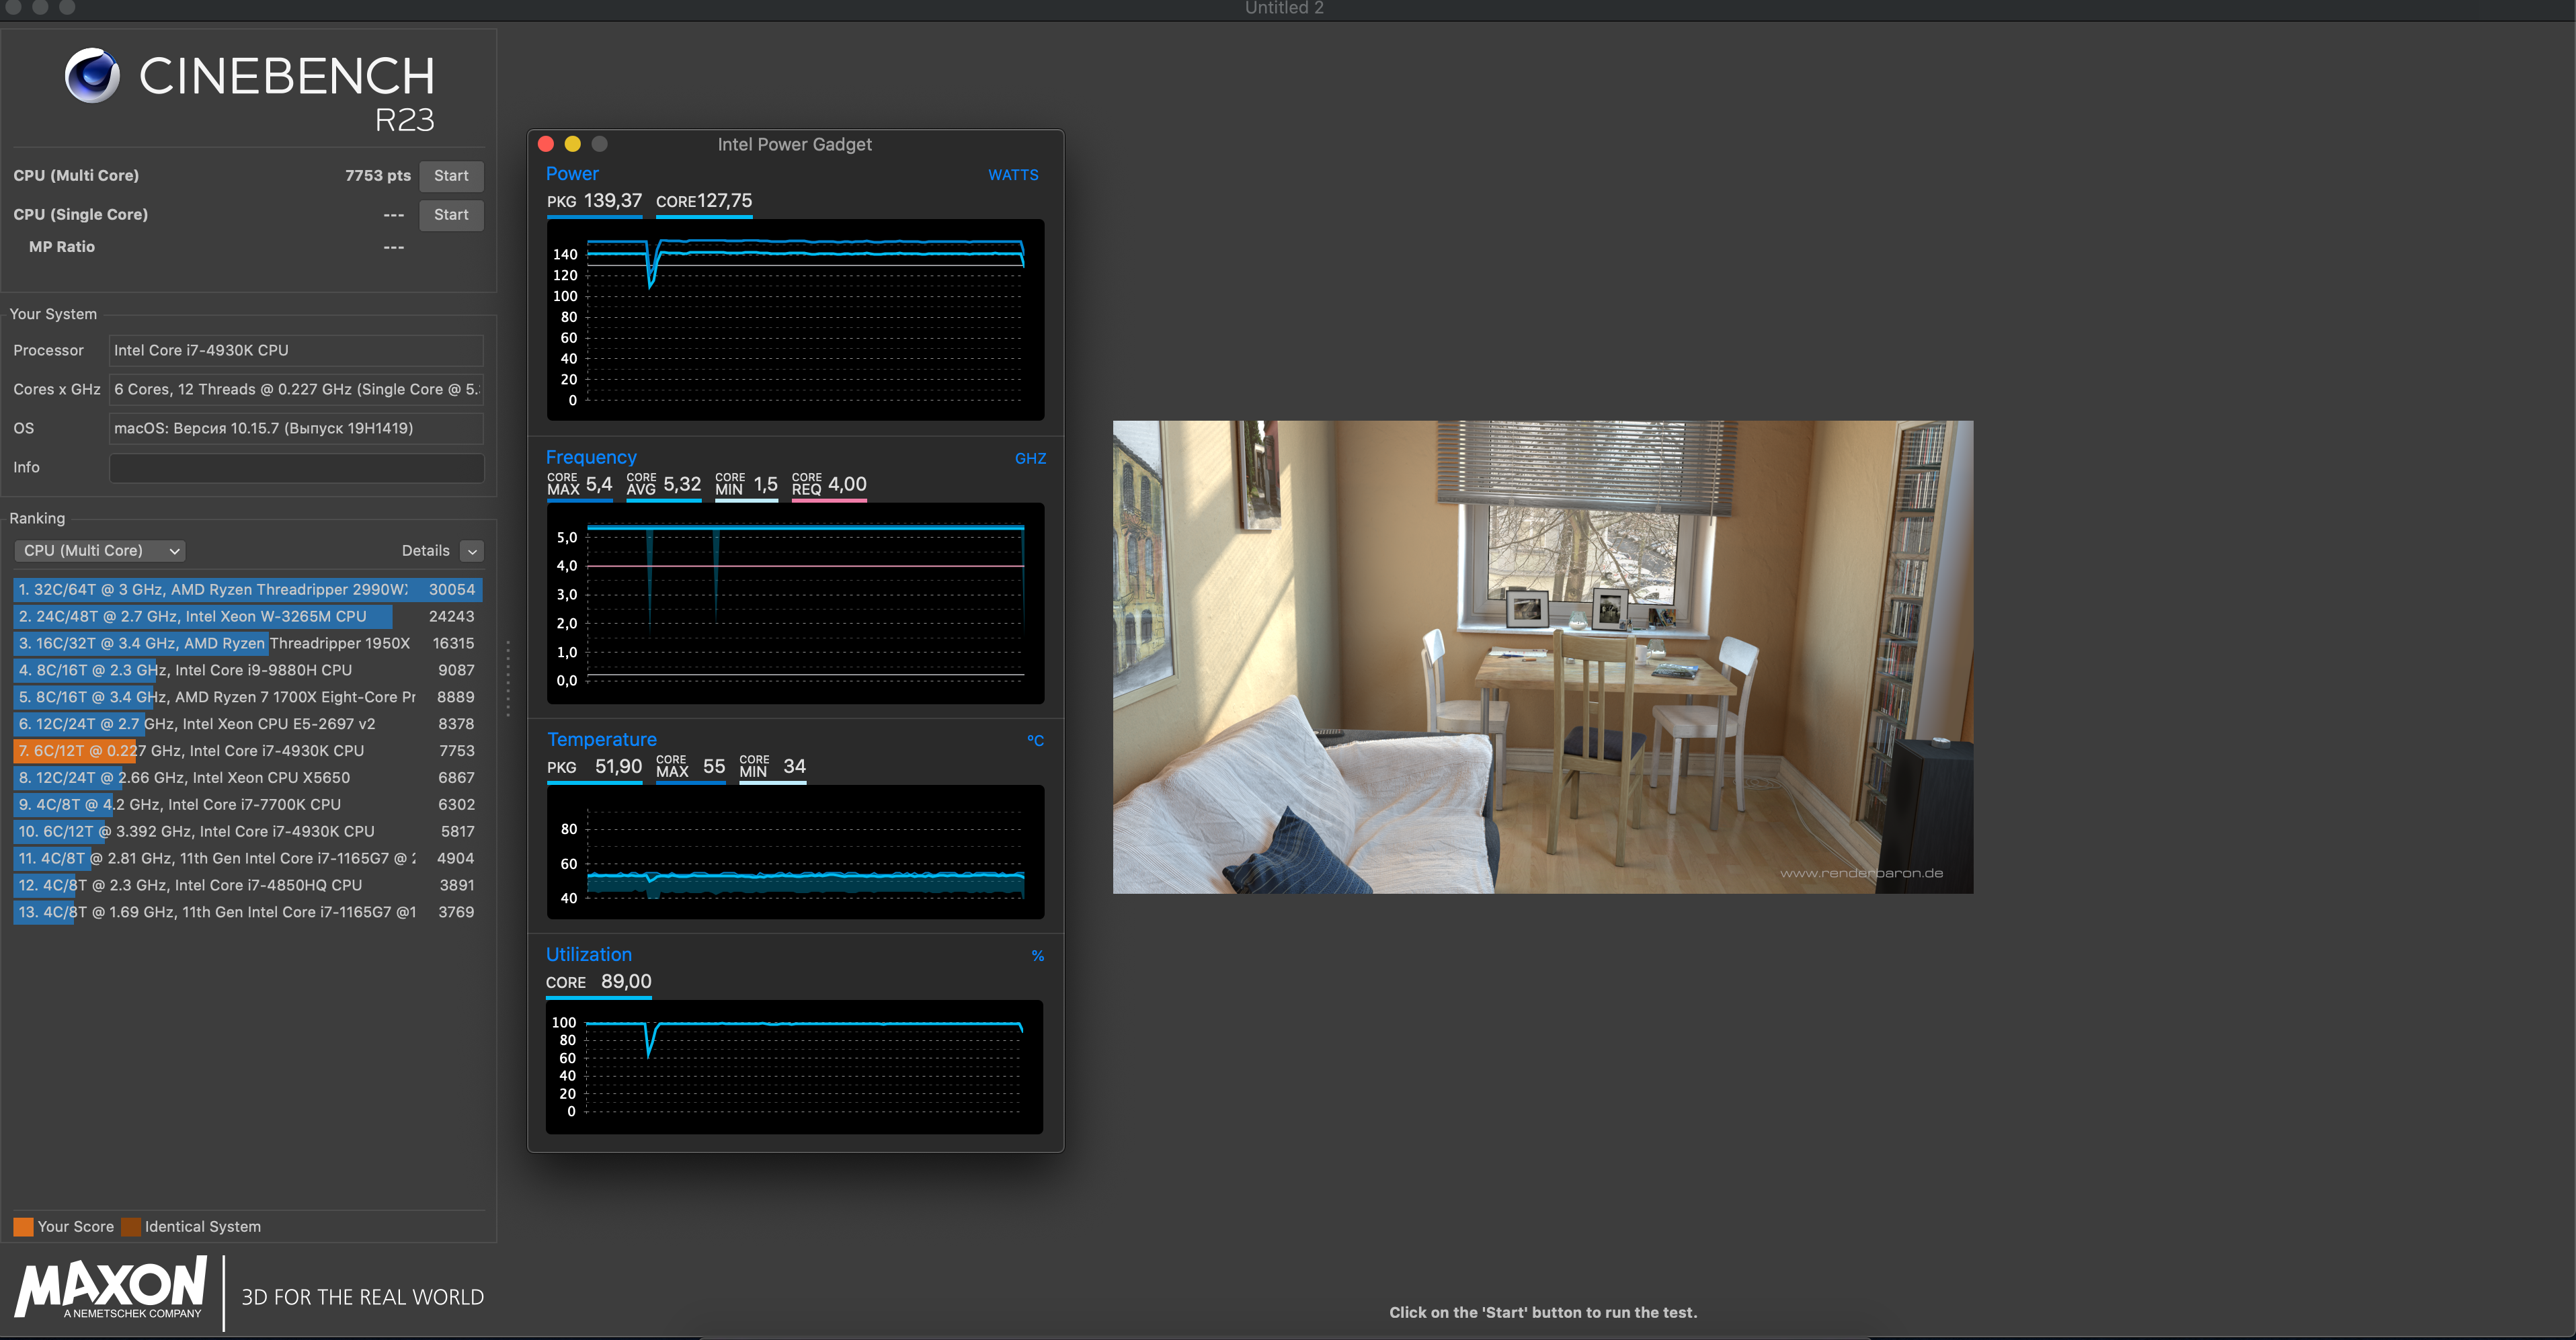The image size is (2576, 1340).
Task: Select the Xeon W-3265M ranking row
Action: point(247,617)
